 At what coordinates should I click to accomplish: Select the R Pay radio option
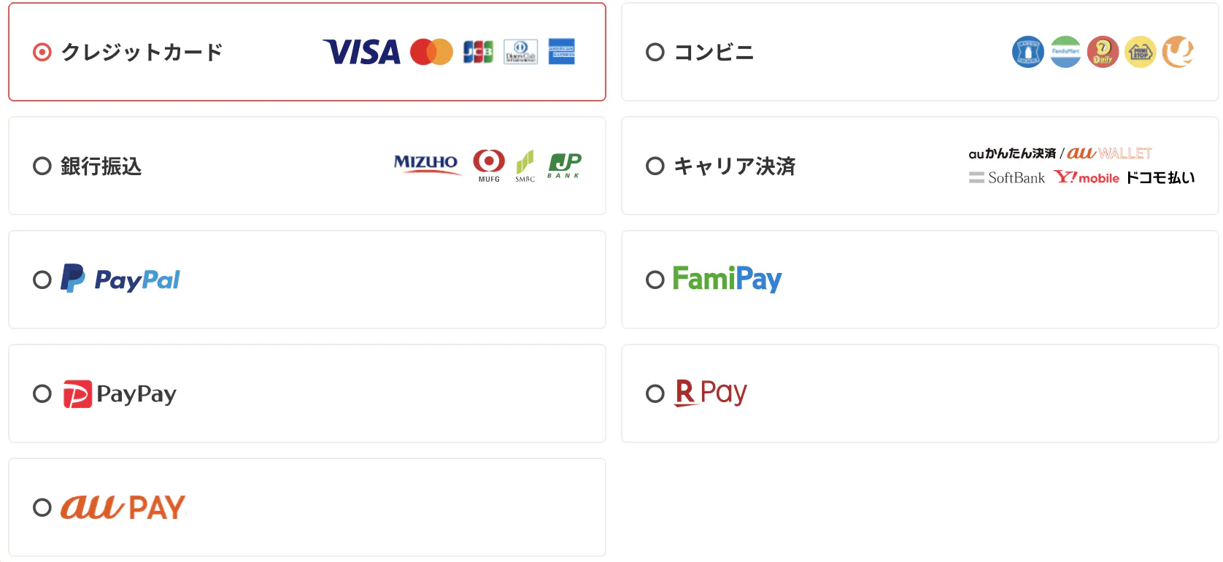pyautogui.click(x=655, y=393)
